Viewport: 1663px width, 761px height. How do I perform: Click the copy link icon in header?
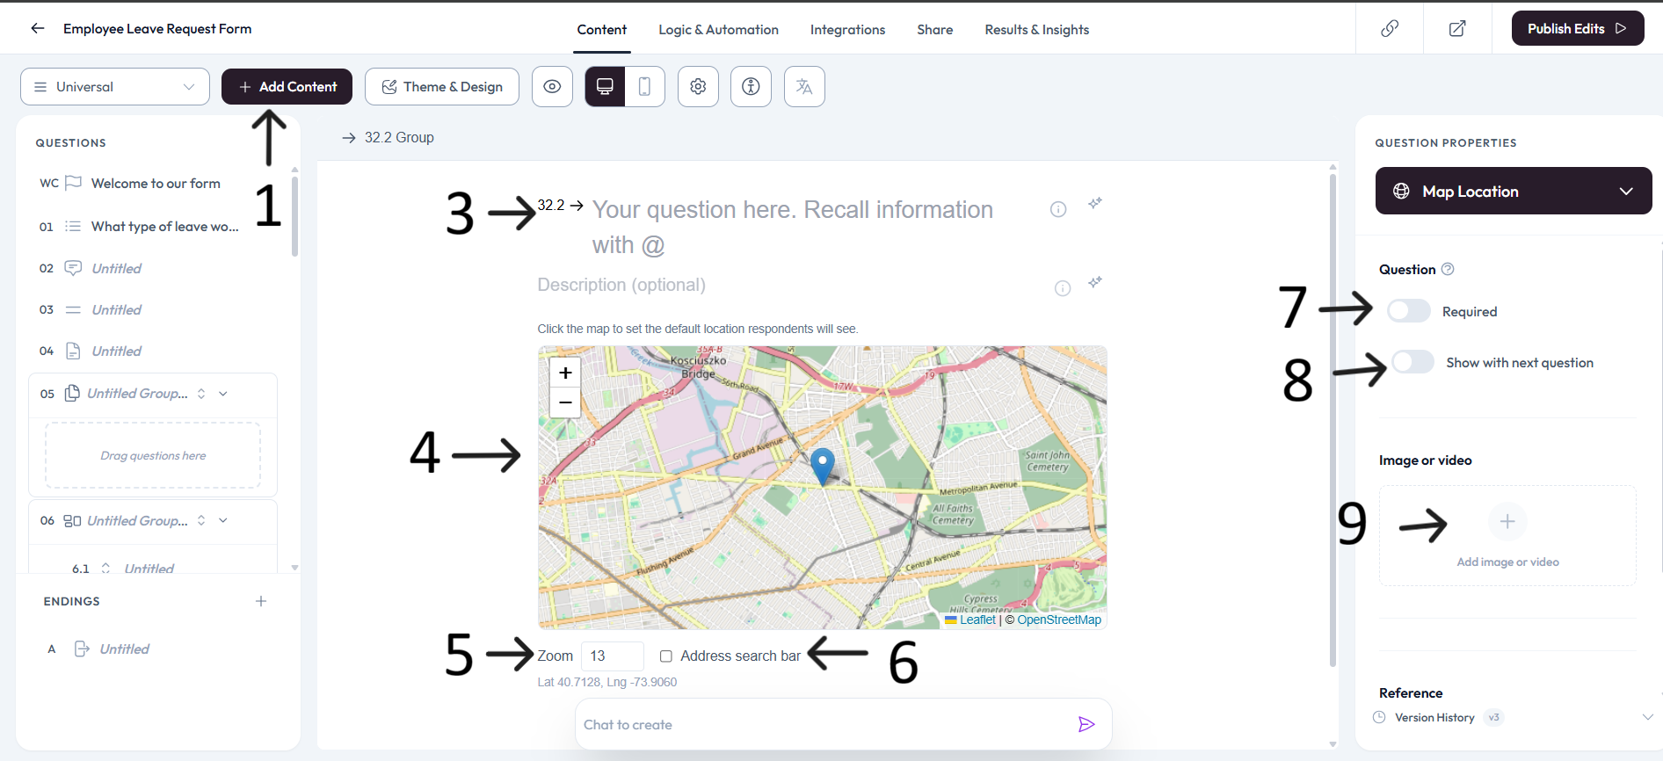pyautogui.click(x=1390, y=28)
